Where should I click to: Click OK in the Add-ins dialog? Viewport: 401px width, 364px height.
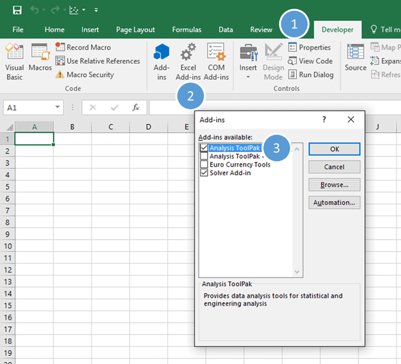click(334, 149)
